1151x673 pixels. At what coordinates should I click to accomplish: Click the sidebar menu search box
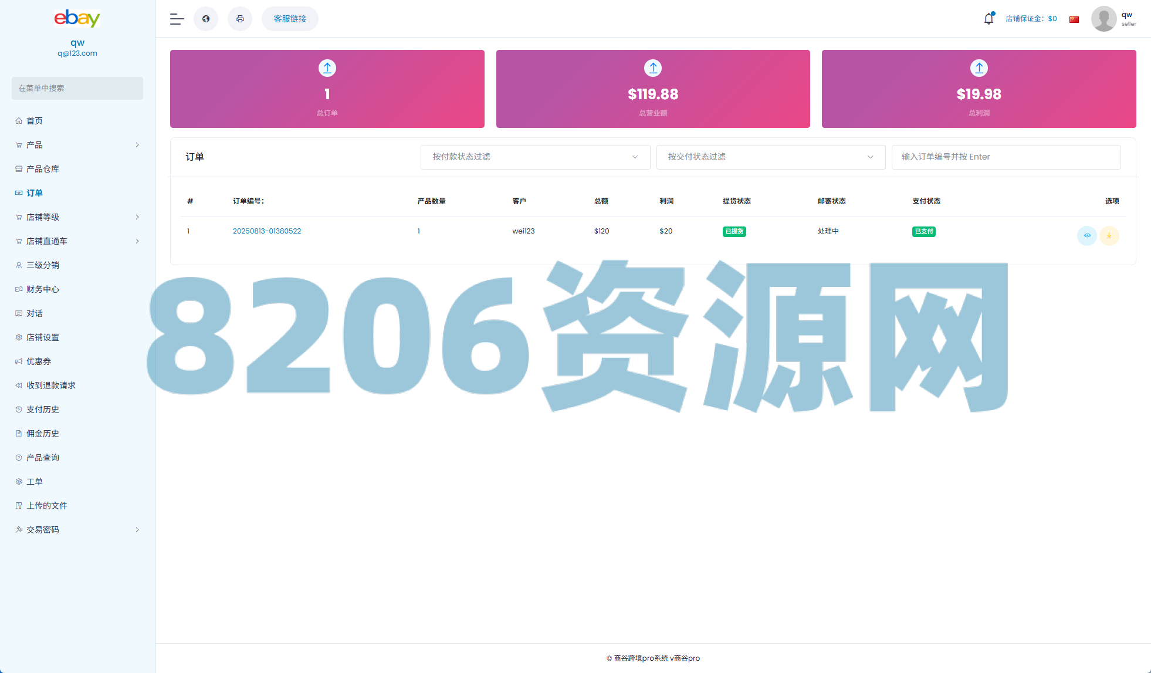77,88
